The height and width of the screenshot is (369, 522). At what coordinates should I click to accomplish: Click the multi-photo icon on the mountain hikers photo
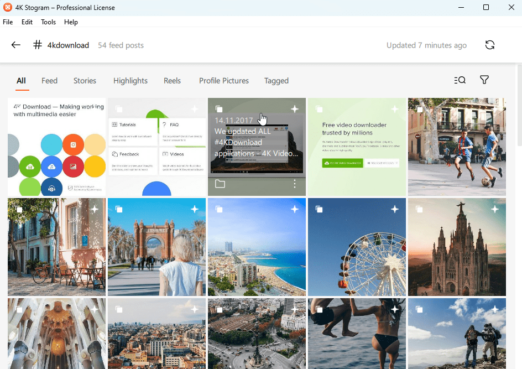pyautogui.click(x=419, y=309)
